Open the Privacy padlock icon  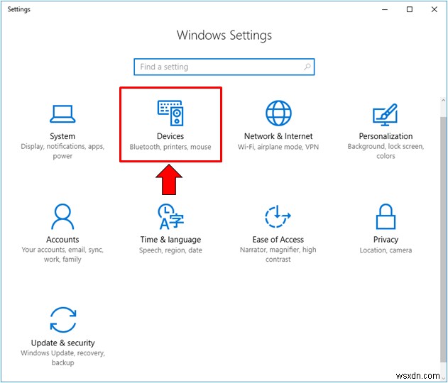386,216
